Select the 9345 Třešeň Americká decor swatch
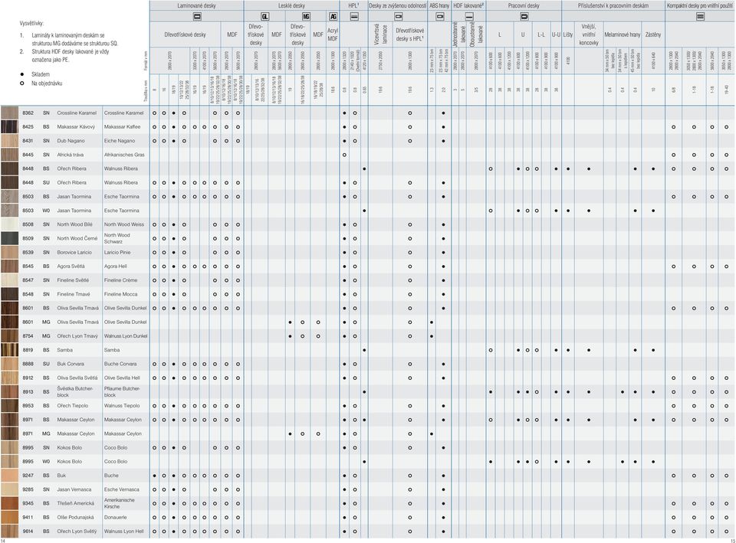This screenshot has width=736, height=543. (9, 503)
